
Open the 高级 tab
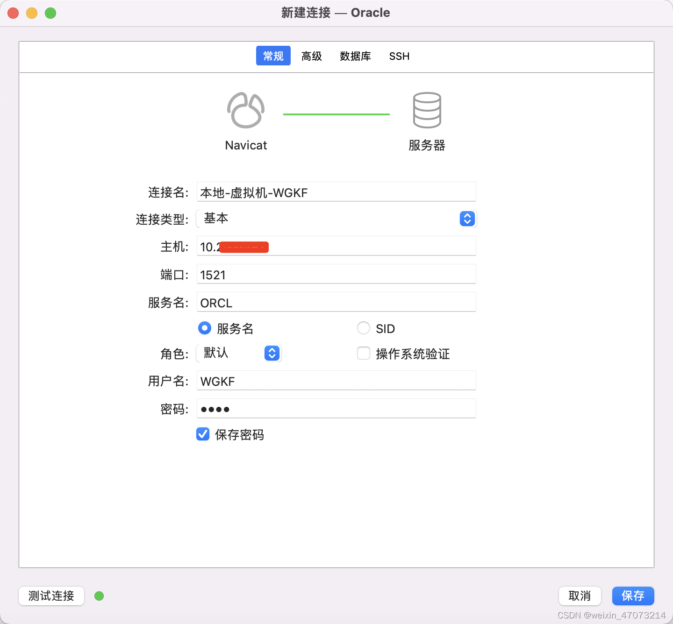click(x=312, y=56)
